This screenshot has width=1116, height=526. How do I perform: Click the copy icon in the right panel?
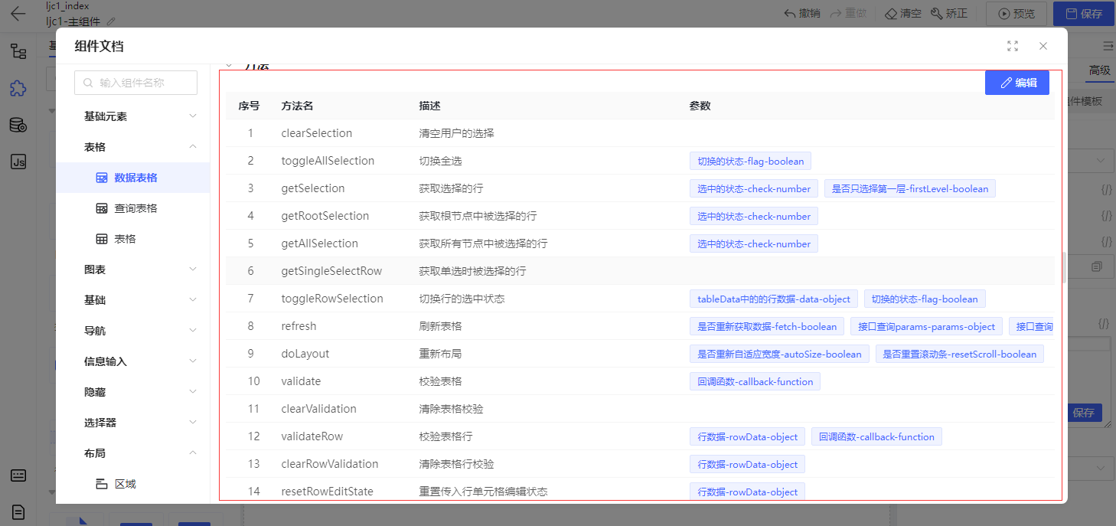pos(1097,266)
